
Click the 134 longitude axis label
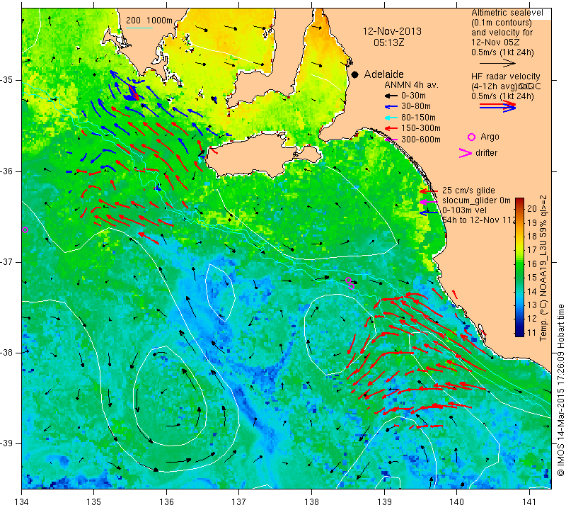coord(22,502)
